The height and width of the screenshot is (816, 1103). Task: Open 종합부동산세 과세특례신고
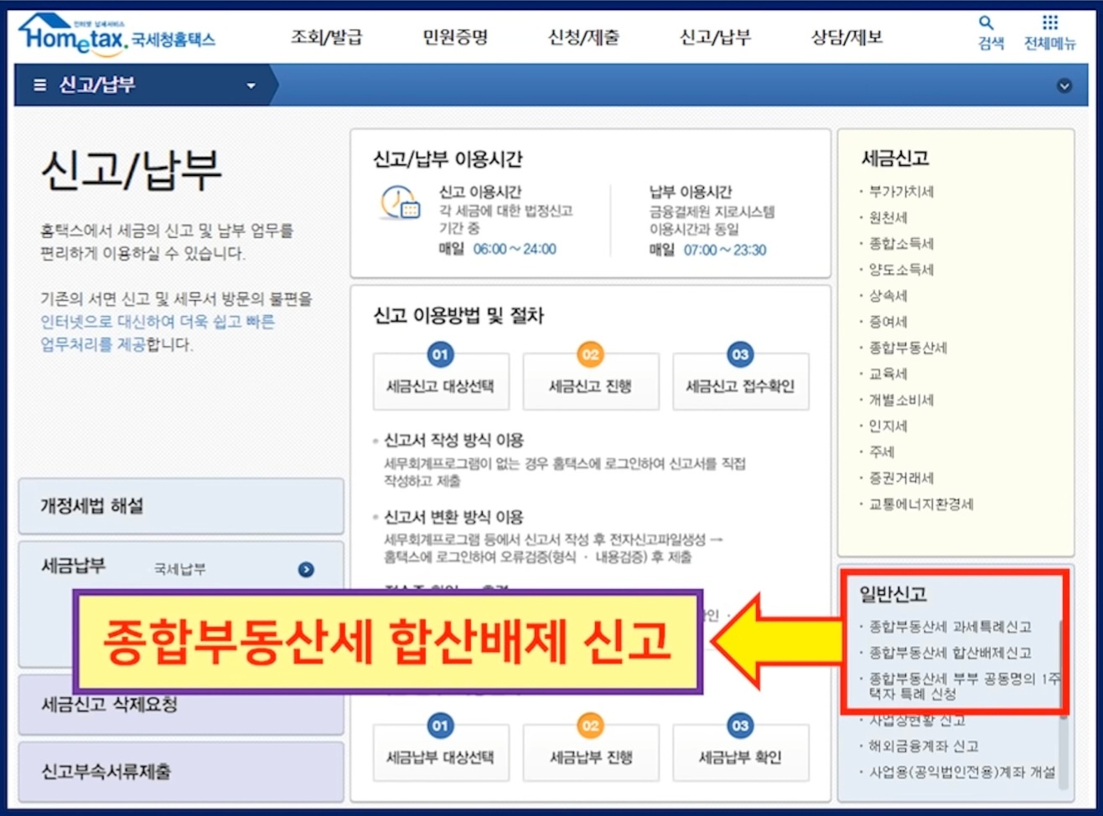pyautogui.click(x=950, y=627)
